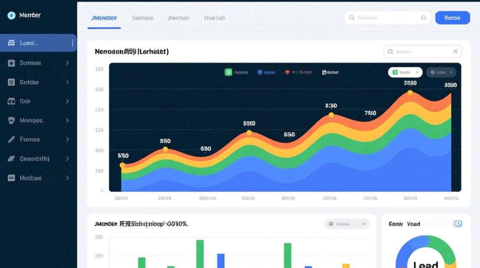Click the highlighted top sidebar item's list icon
480x268 pixels.
(11, 43)
